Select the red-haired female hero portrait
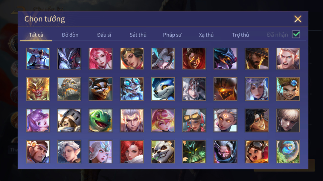 pos(132,152)
